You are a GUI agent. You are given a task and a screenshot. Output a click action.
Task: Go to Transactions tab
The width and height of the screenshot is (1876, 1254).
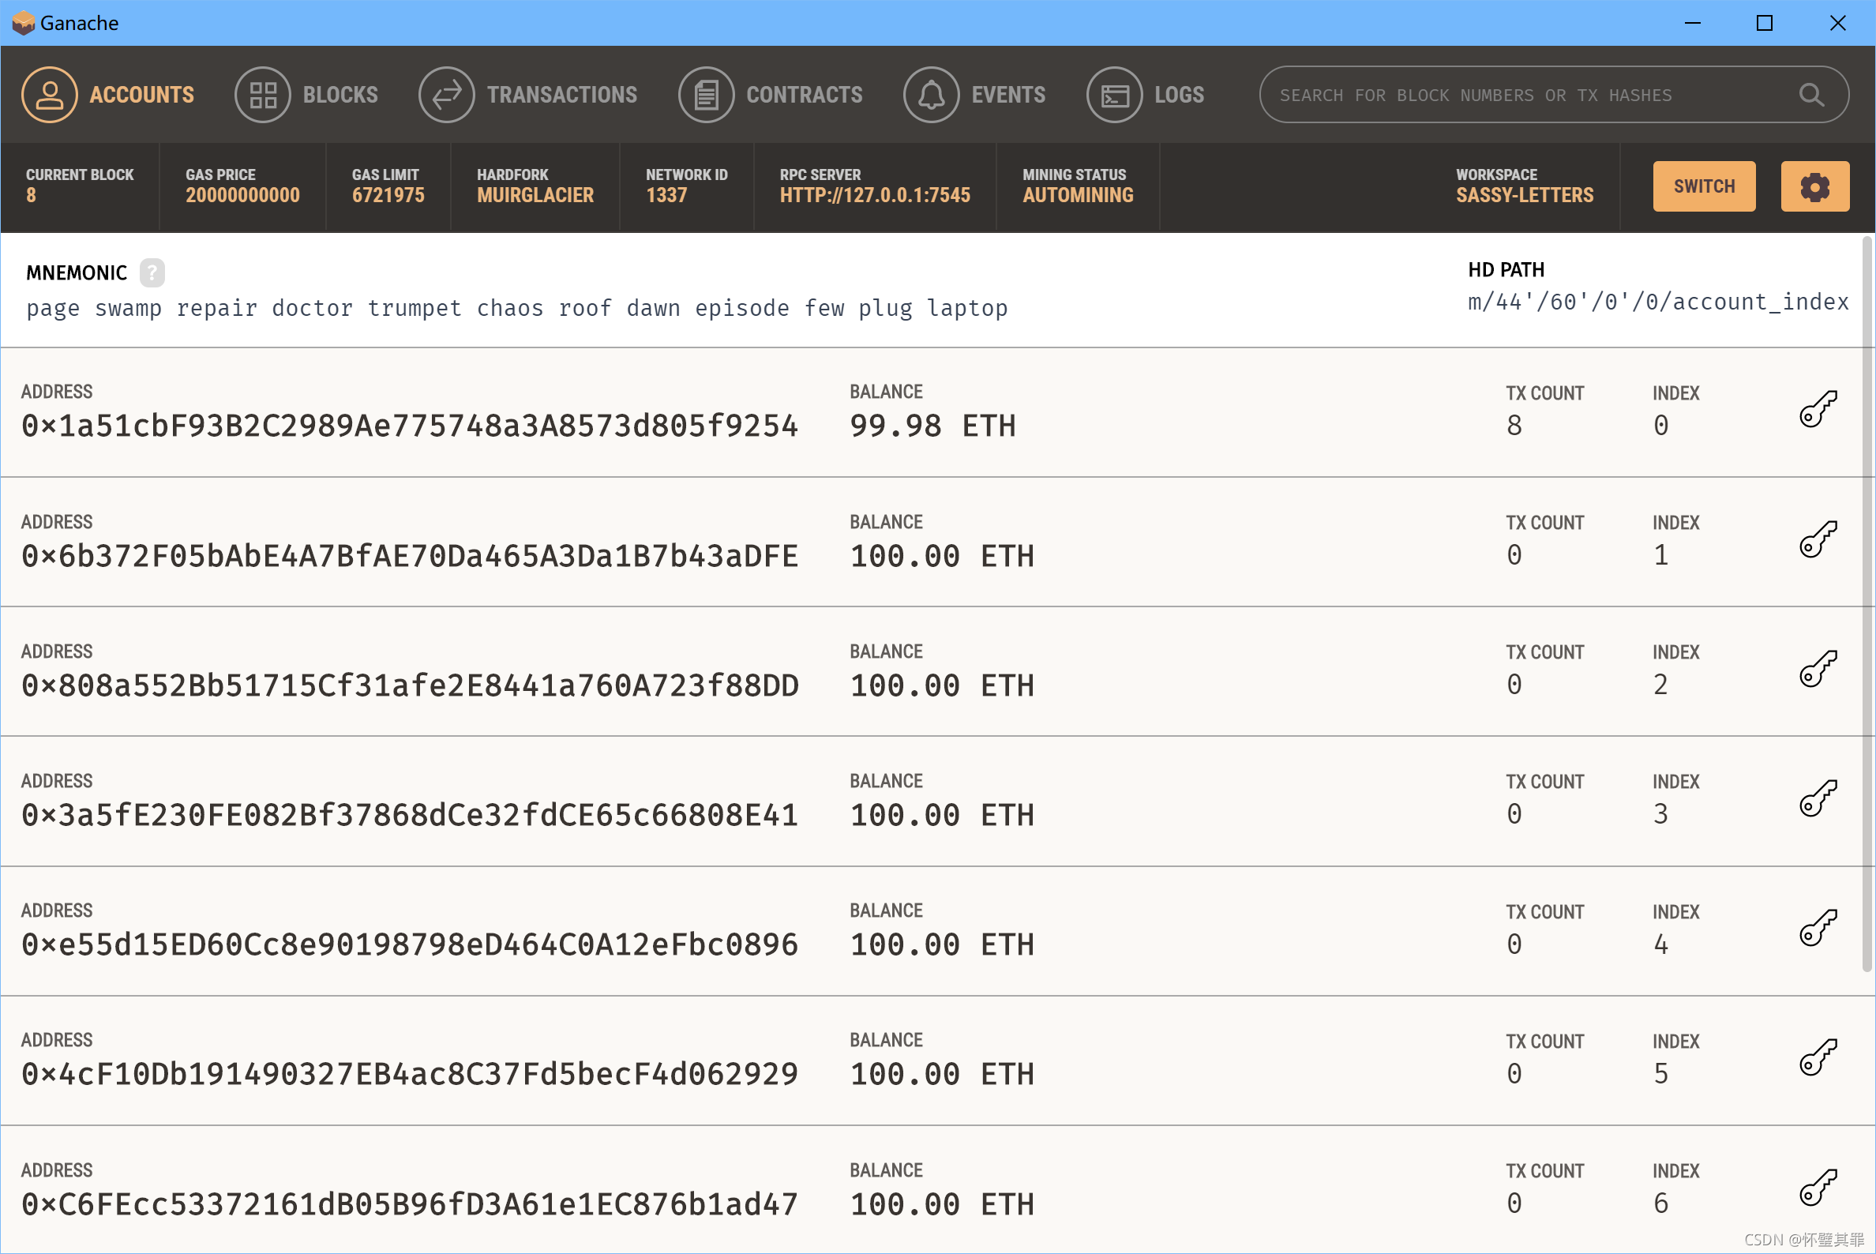[527, 95]
